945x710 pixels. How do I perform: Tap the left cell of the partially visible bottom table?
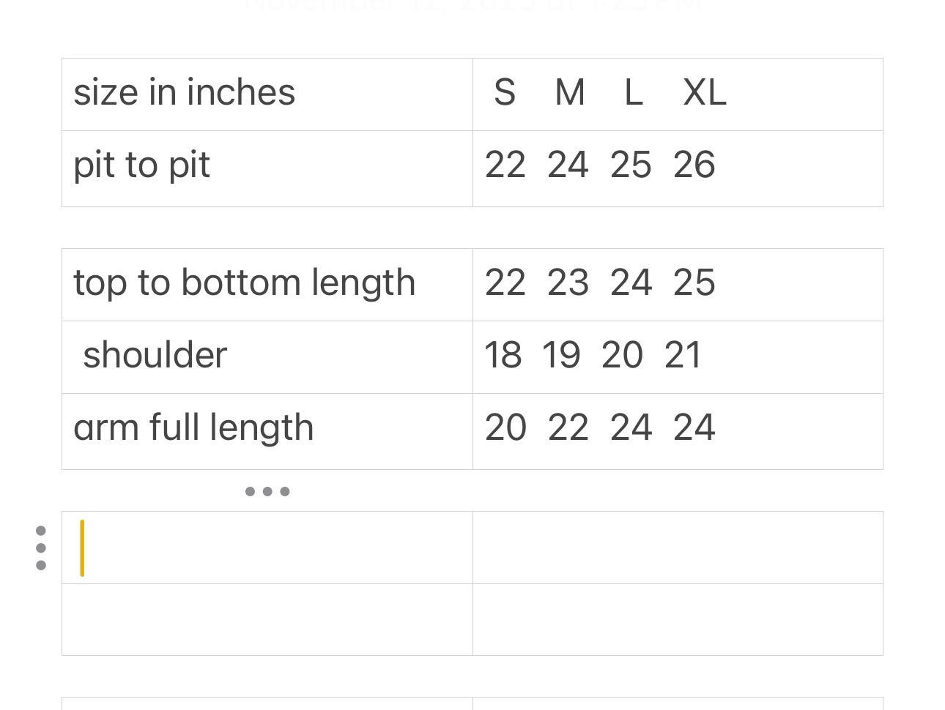coord(267,703)
